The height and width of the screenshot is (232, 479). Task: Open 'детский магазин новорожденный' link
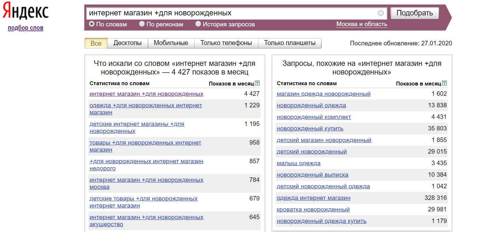click(x=324, y=140)
